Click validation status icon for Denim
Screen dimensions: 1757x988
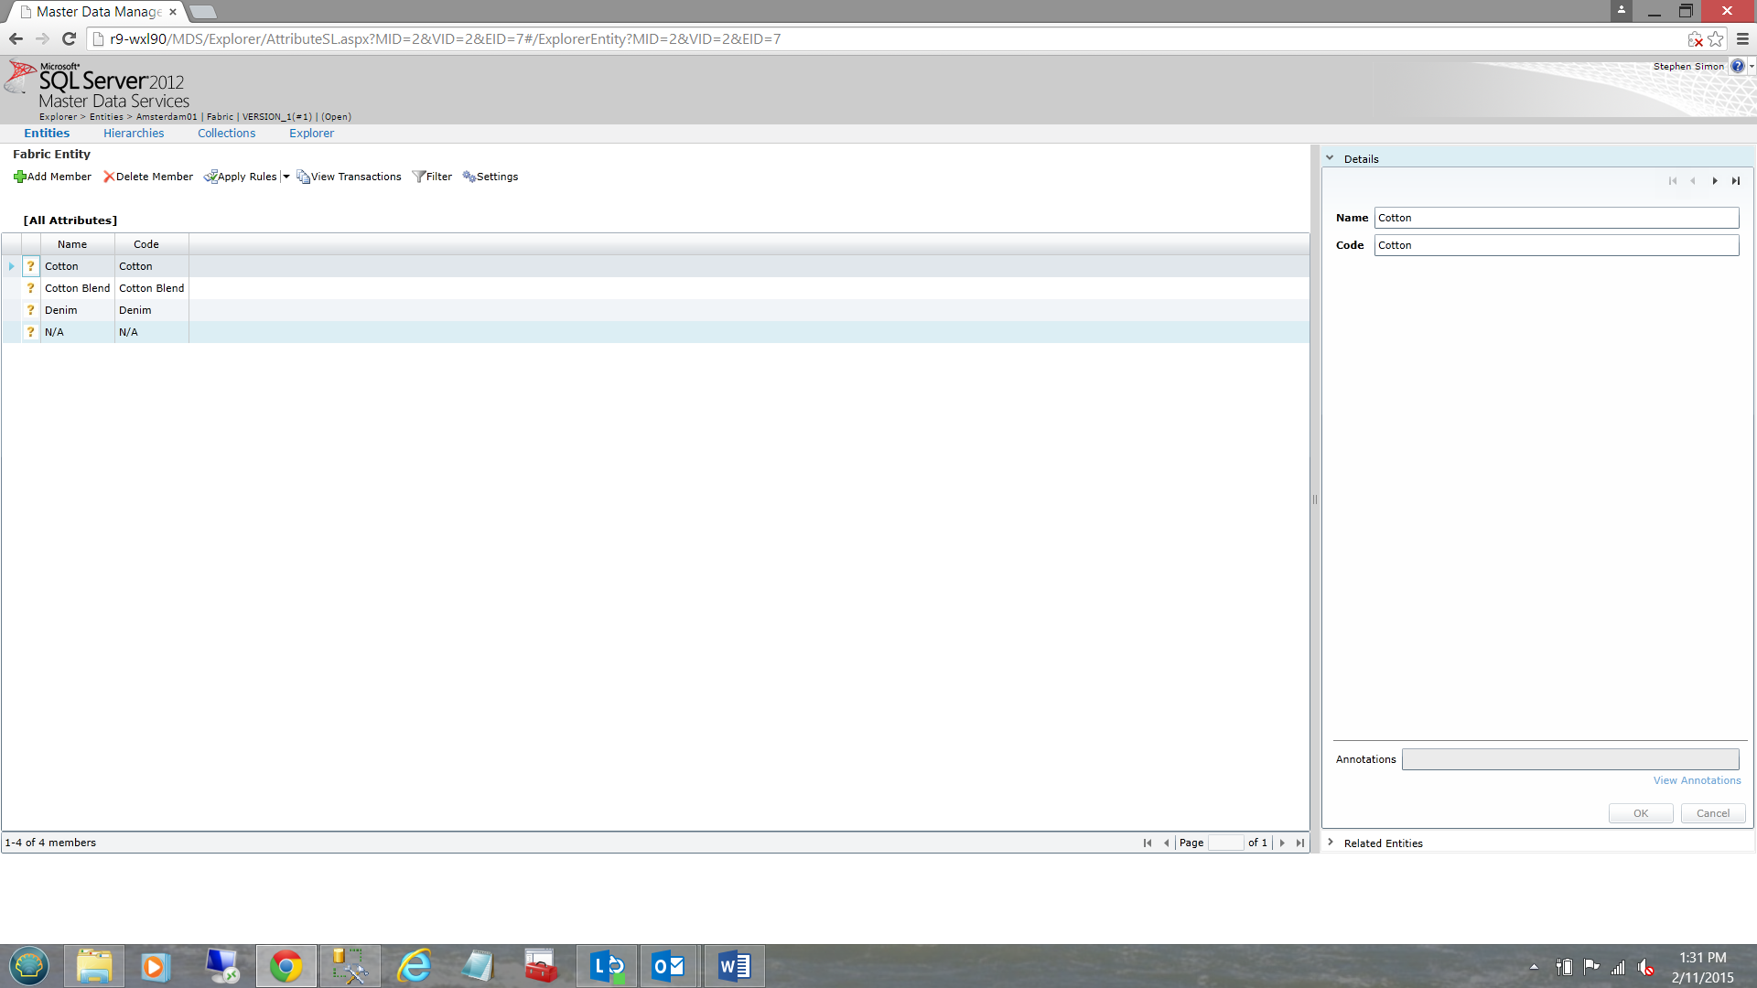[x=30, y=310]
